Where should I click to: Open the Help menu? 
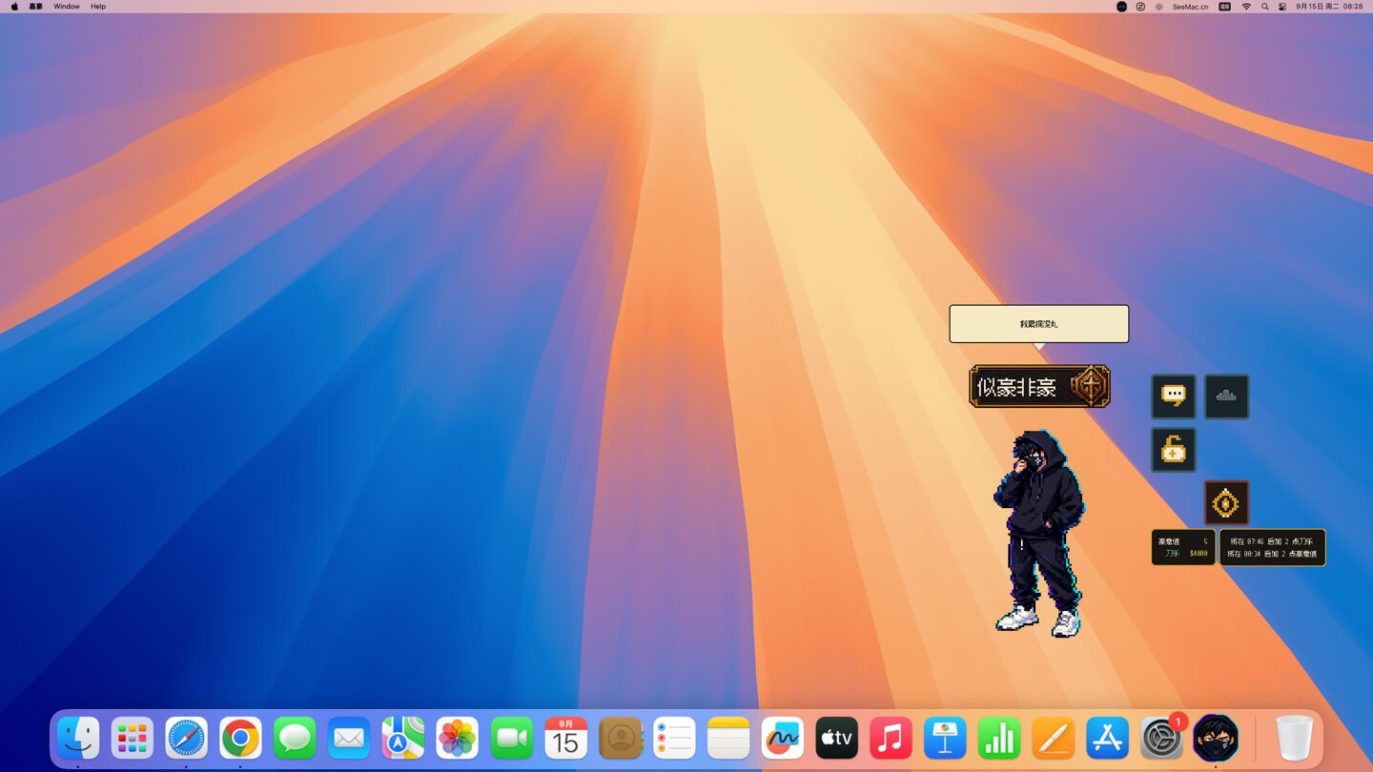98,7
